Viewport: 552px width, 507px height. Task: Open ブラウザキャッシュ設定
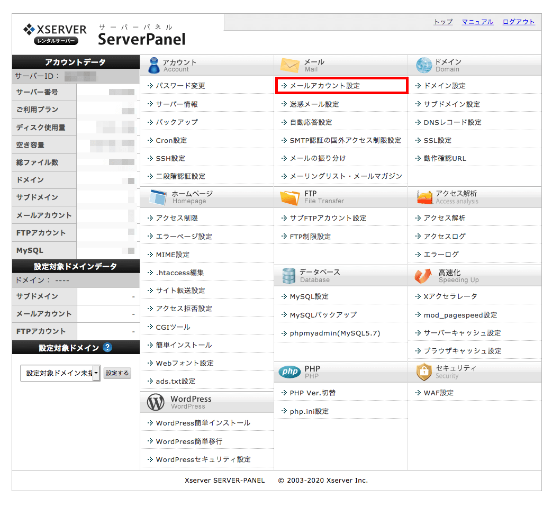(463, 351)
